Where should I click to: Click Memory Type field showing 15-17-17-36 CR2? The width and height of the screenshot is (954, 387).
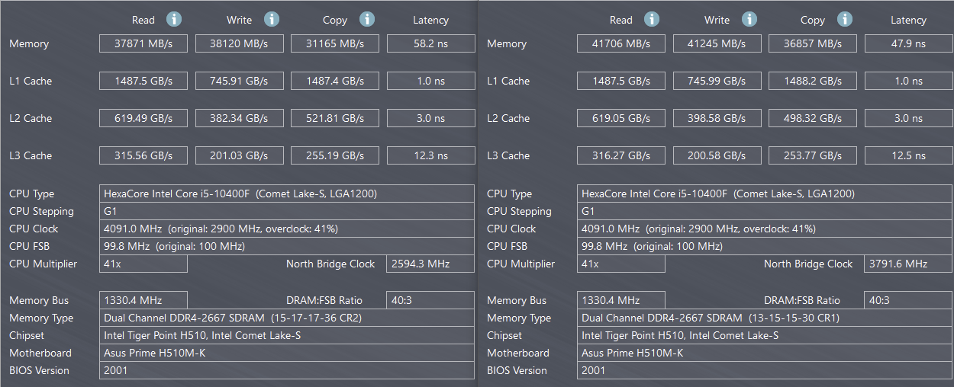(287, 318)
